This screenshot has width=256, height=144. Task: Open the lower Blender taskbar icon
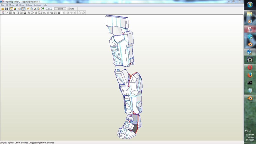(250, 98)
